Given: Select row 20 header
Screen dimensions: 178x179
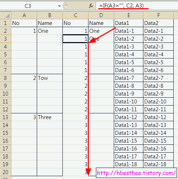Looking at the screenshot, I should pos(5,172).
